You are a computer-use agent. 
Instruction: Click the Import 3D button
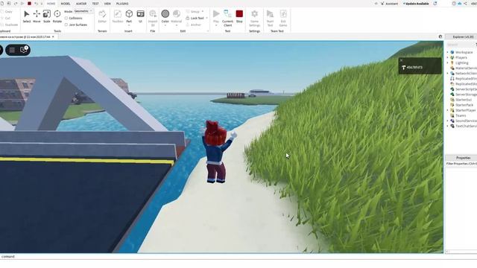tap(153, 18)
